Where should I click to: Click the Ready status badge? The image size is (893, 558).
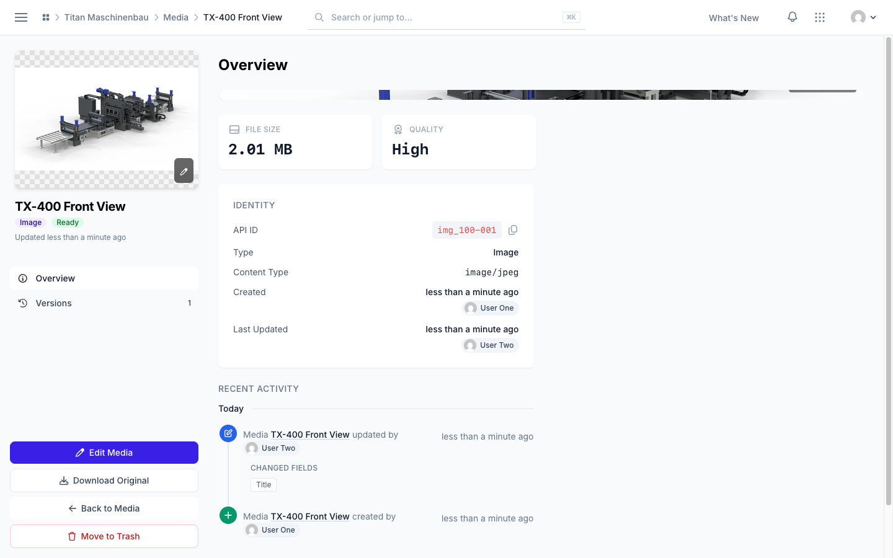[68, 223]
